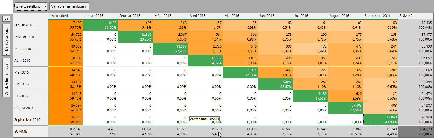The height and width of the screenshot is (138, 434).
Task: Select the März 2016 column header
Action: 171,16
